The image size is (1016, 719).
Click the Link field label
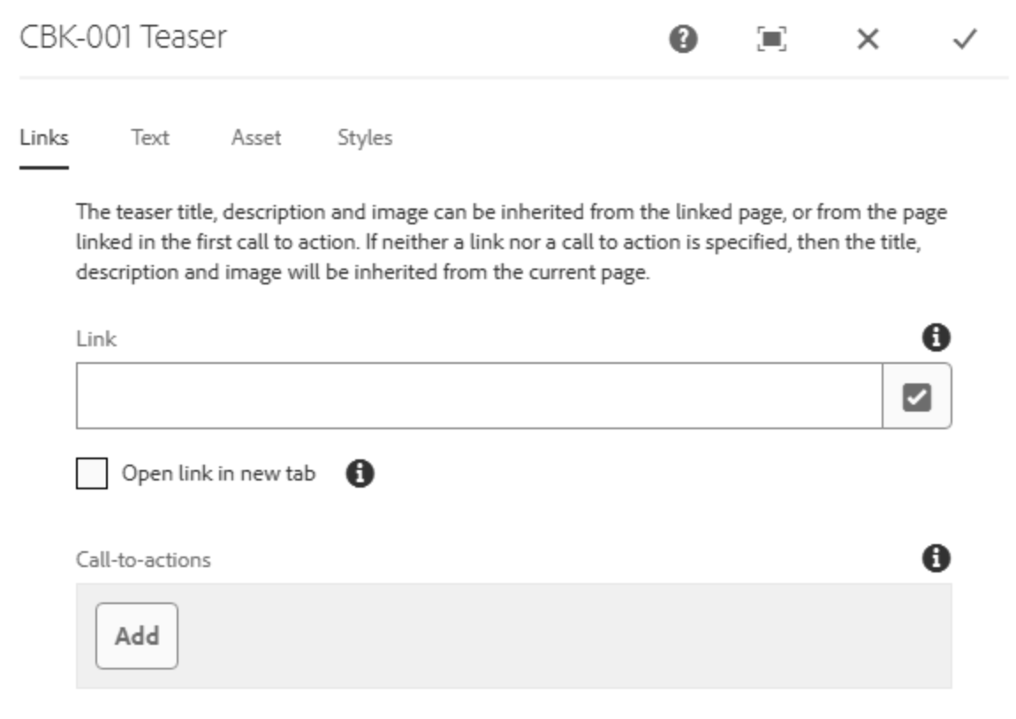point(96,339)
